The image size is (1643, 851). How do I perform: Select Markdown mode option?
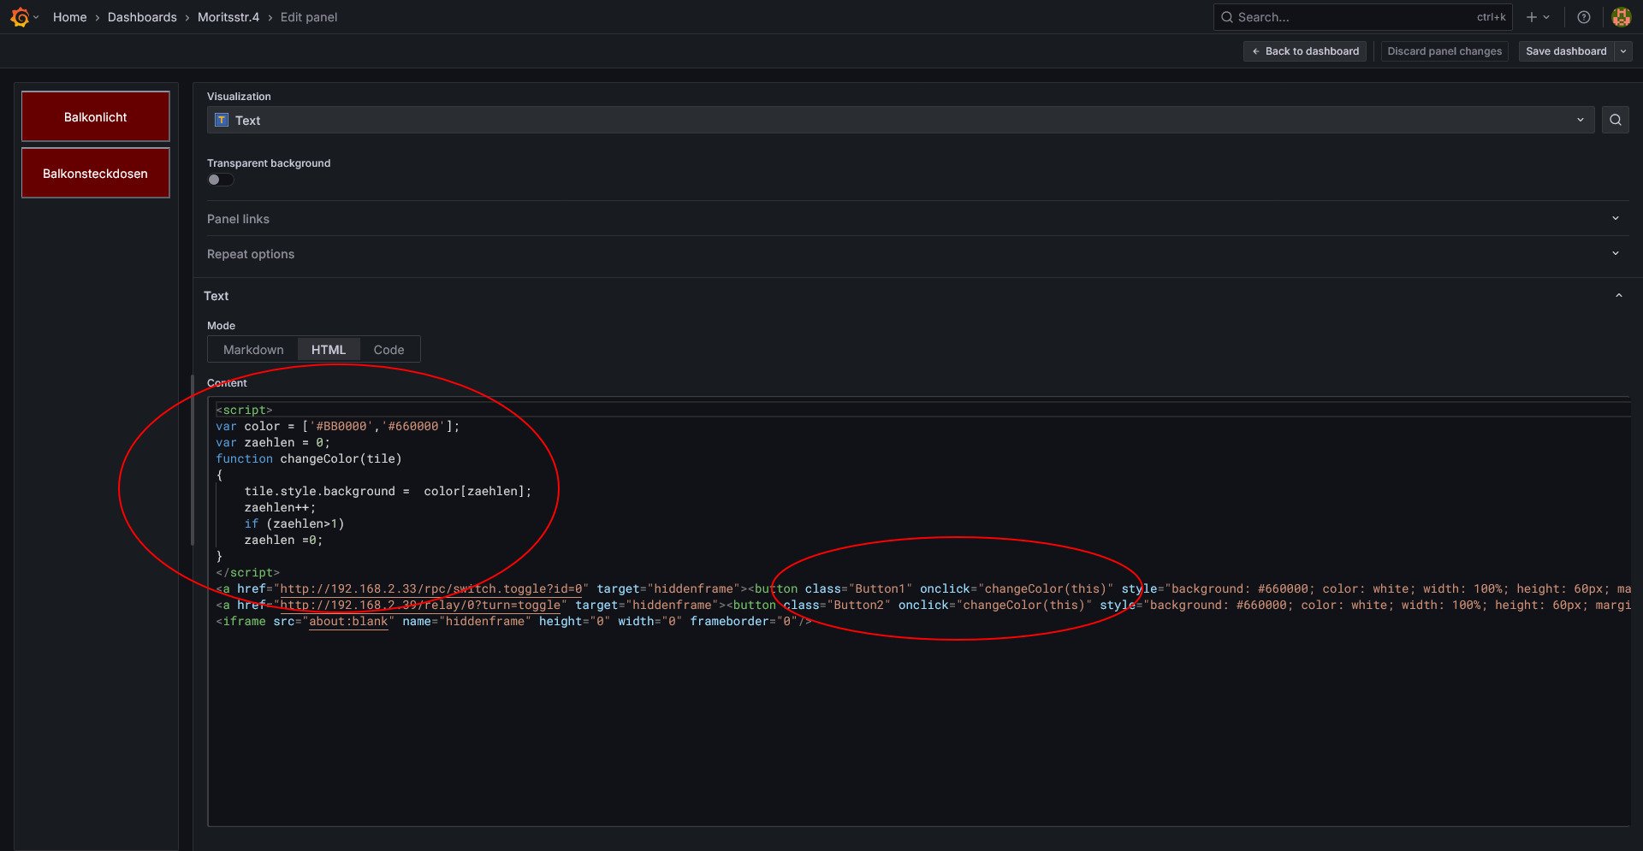(x=253, y=350)
